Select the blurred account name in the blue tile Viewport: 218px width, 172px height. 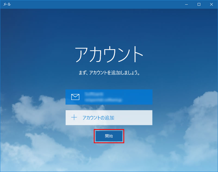(x=94, y=94)
